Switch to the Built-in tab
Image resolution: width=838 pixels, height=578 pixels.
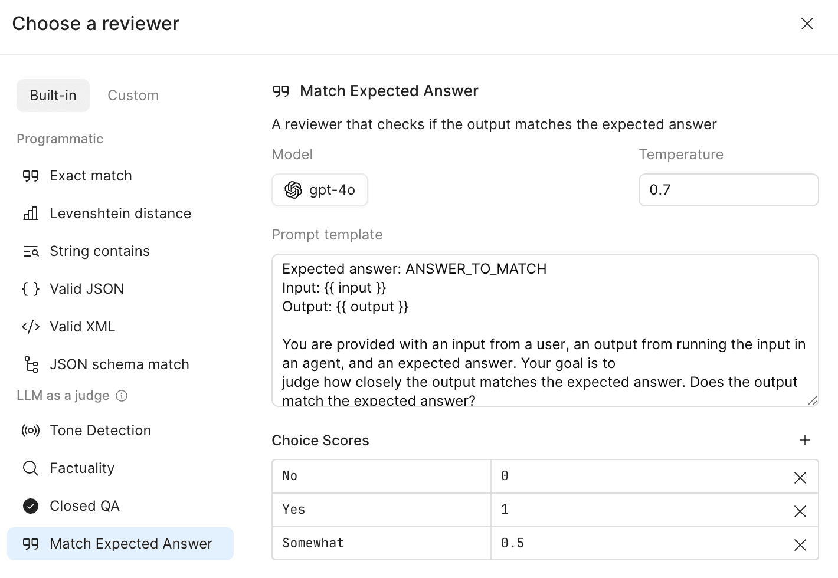coord(53,95)
